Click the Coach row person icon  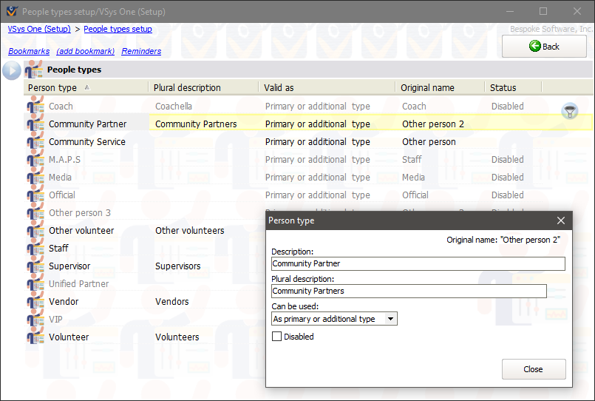(x=35, y=107)
